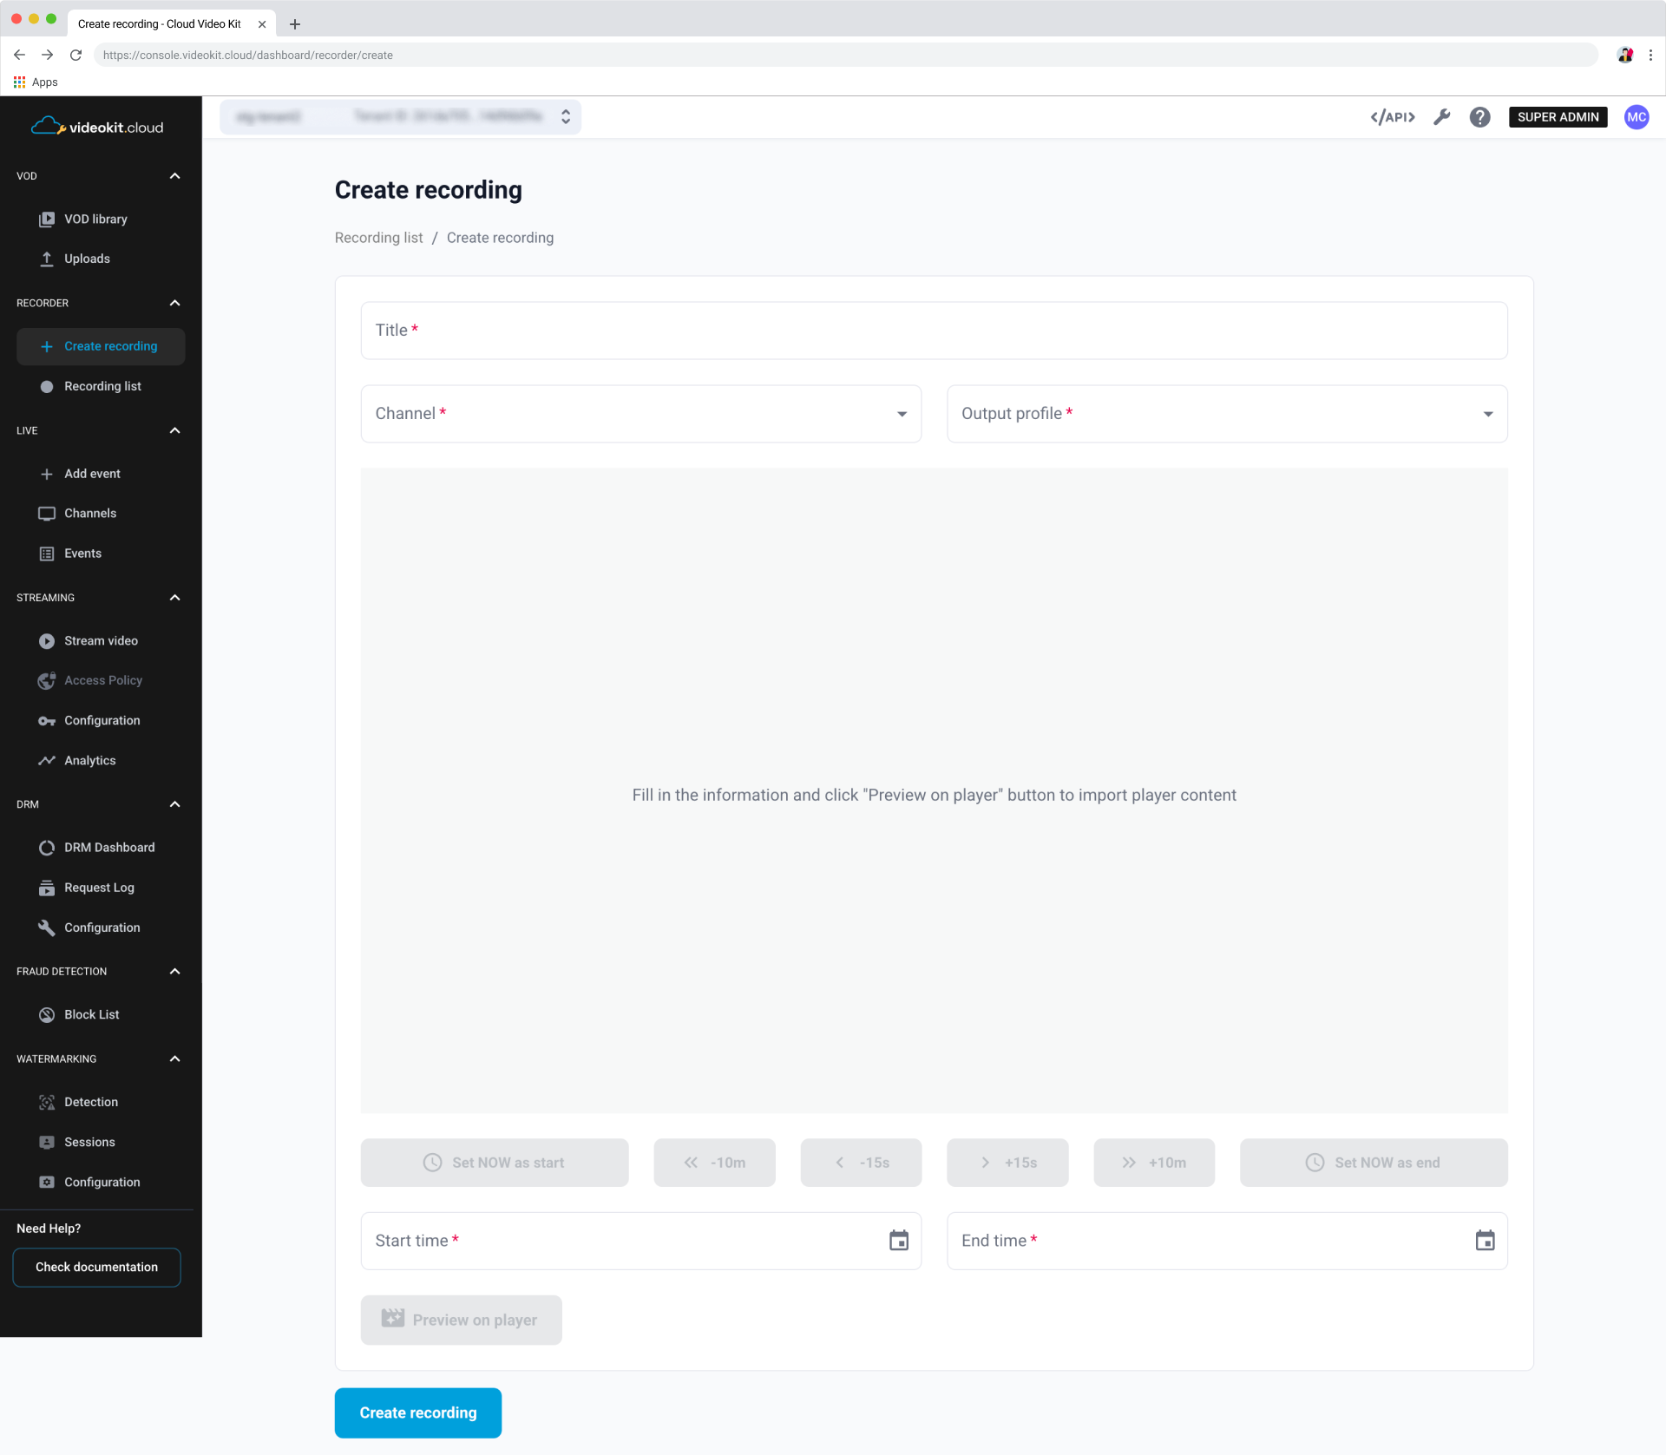Click the -10m rewind button
Viewport: 1666px width, 1455px height.
[714, 1163]
